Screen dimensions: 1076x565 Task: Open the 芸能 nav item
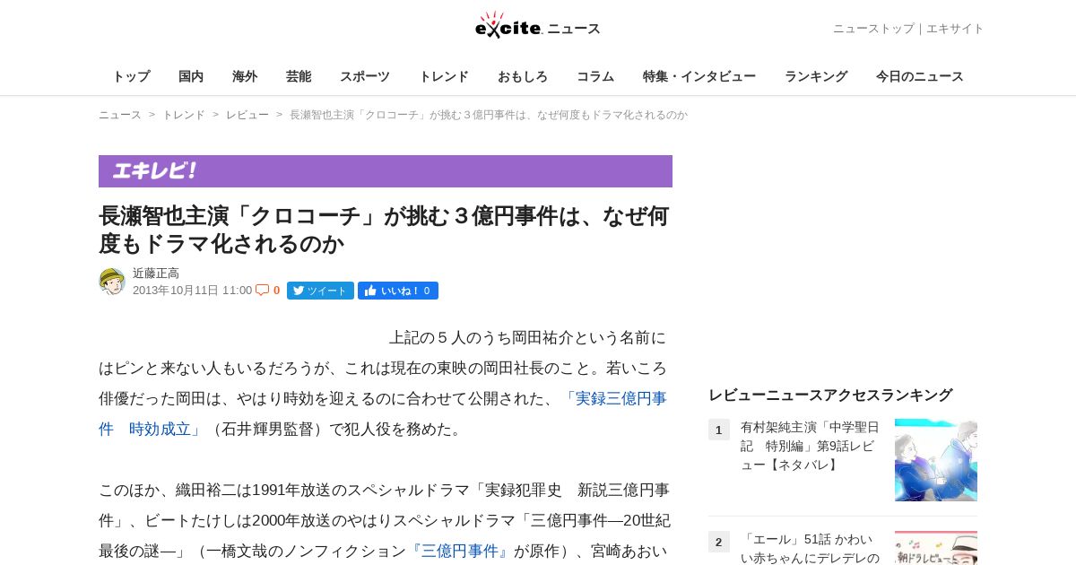pos(299,76)
